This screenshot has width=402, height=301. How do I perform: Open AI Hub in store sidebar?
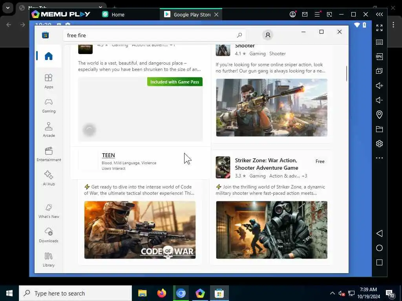[49, 178]
